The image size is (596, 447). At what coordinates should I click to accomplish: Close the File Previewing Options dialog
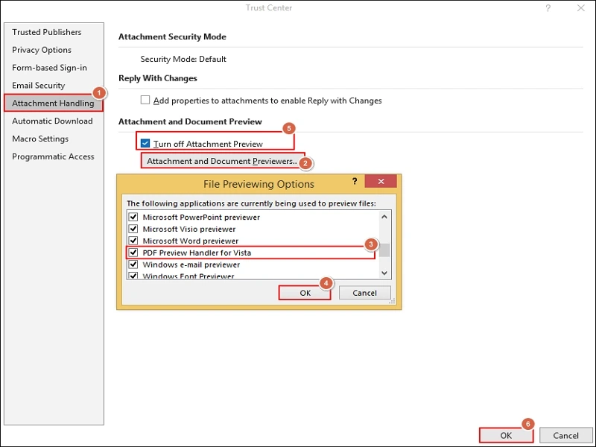(381, 183)
